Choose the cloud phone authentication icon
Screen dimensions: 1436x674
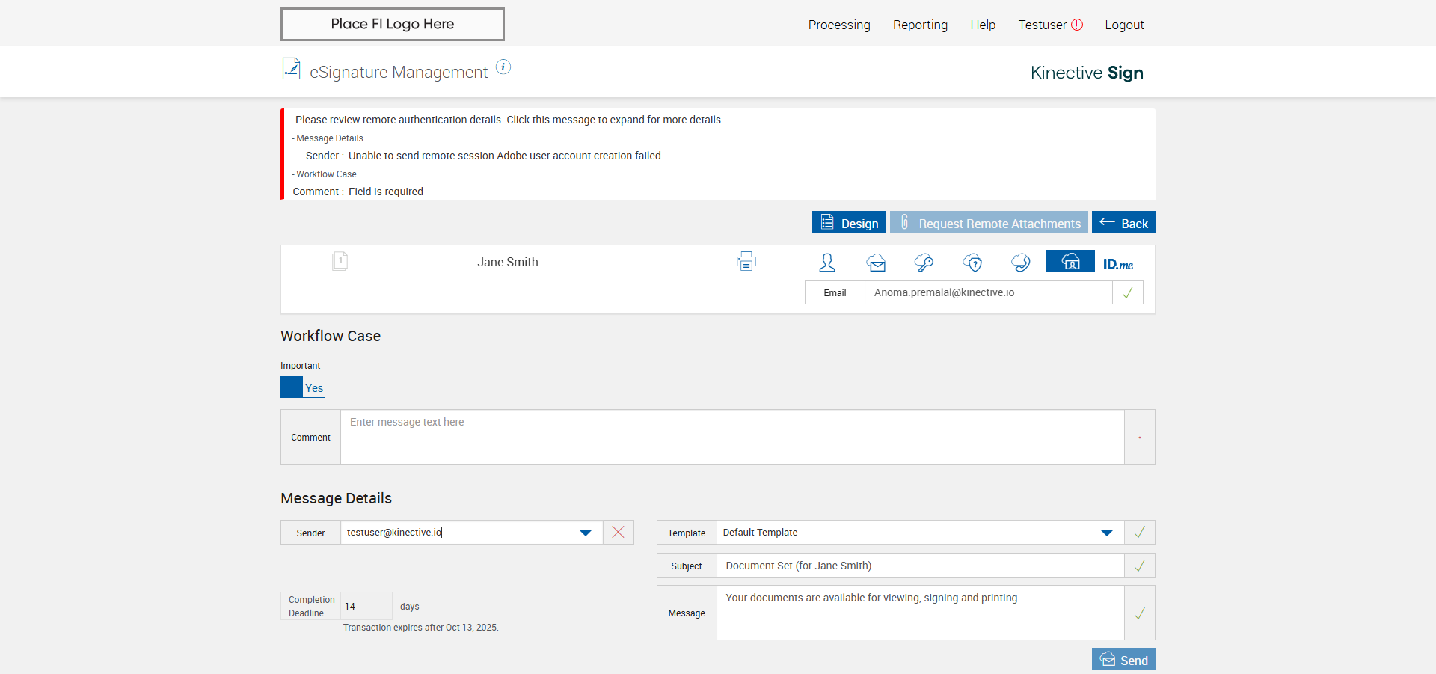1020,263
